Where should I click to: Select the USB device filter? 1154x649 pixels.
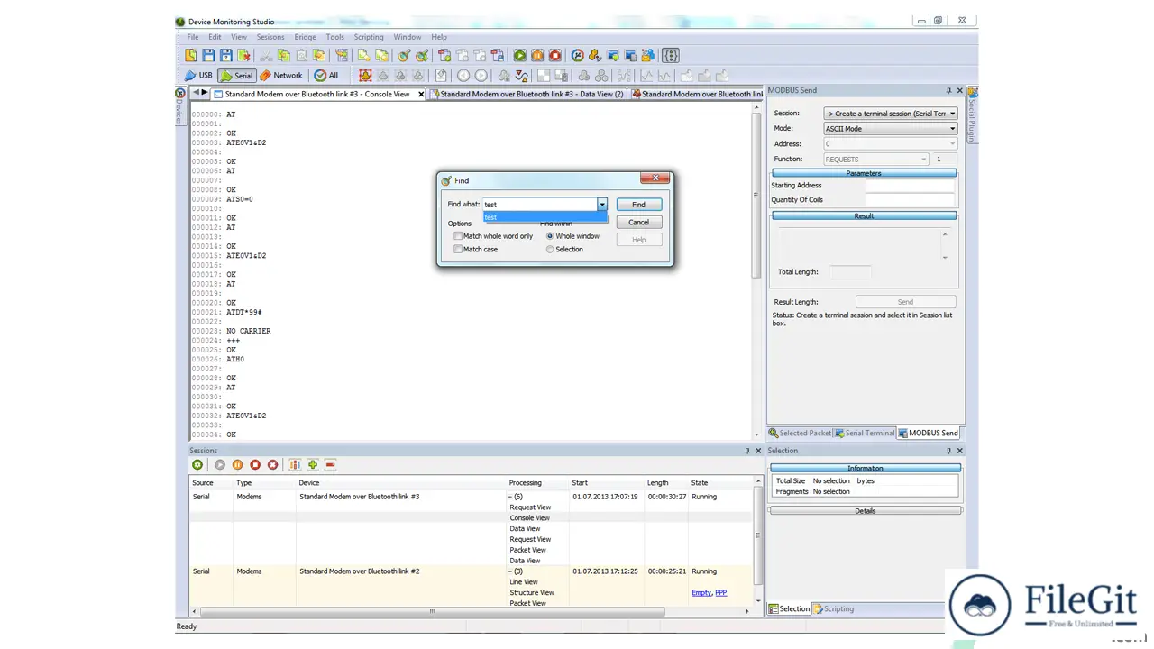(198, 76)
